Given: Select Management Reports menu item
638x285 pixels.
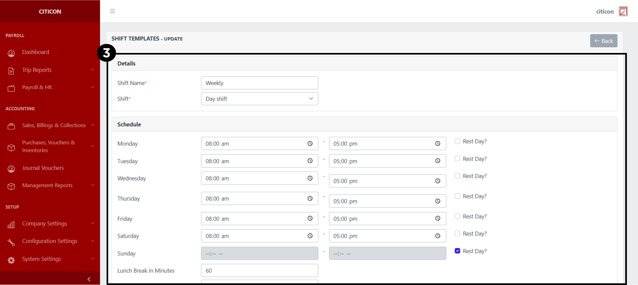Looking at the screenshot, I should [x=47, y=185].
